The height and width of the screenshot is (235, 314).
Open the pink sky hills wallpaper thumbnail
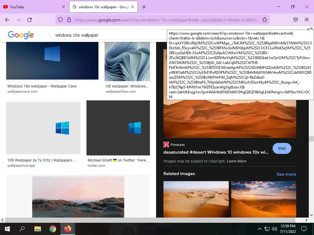coord(78,197)
